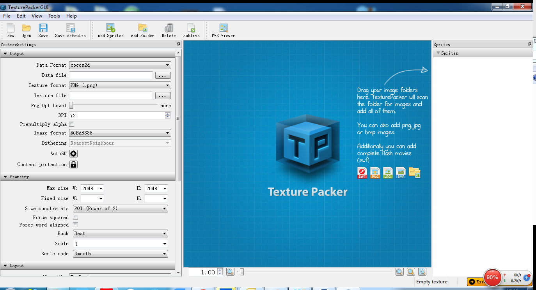Open the View menu
This screenshot has width=536, height=290.
(37, 16)
